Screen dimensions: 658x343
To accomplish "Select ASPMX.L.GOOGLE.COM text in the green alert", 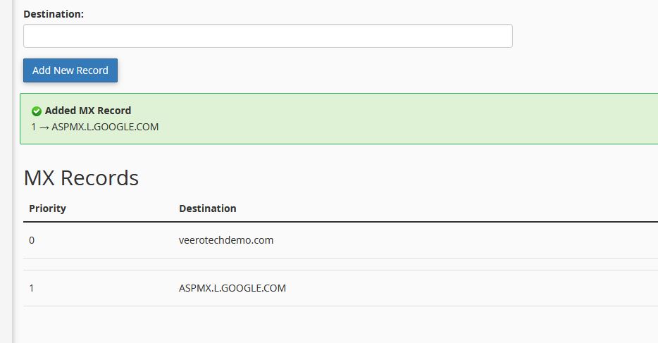I will tap(105, 127).
